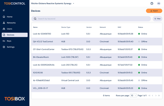Viewport: 164px width, 106px height.
Task: Click the Export button
Action: (x=154, y=11)
